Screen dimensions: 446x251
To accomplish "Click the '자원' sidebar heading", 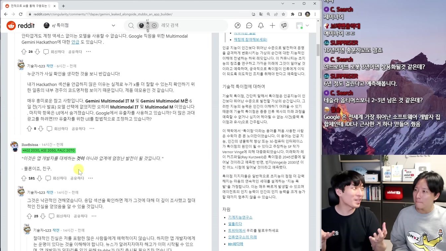I will (226, 209).
